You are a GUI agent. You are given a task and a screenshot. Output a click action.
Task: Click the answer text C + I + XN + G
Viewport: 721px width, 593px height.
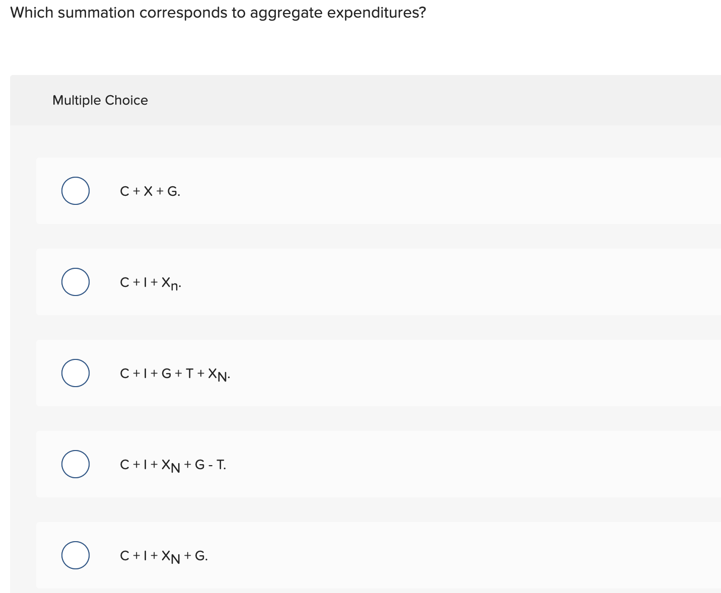(164, 556)
